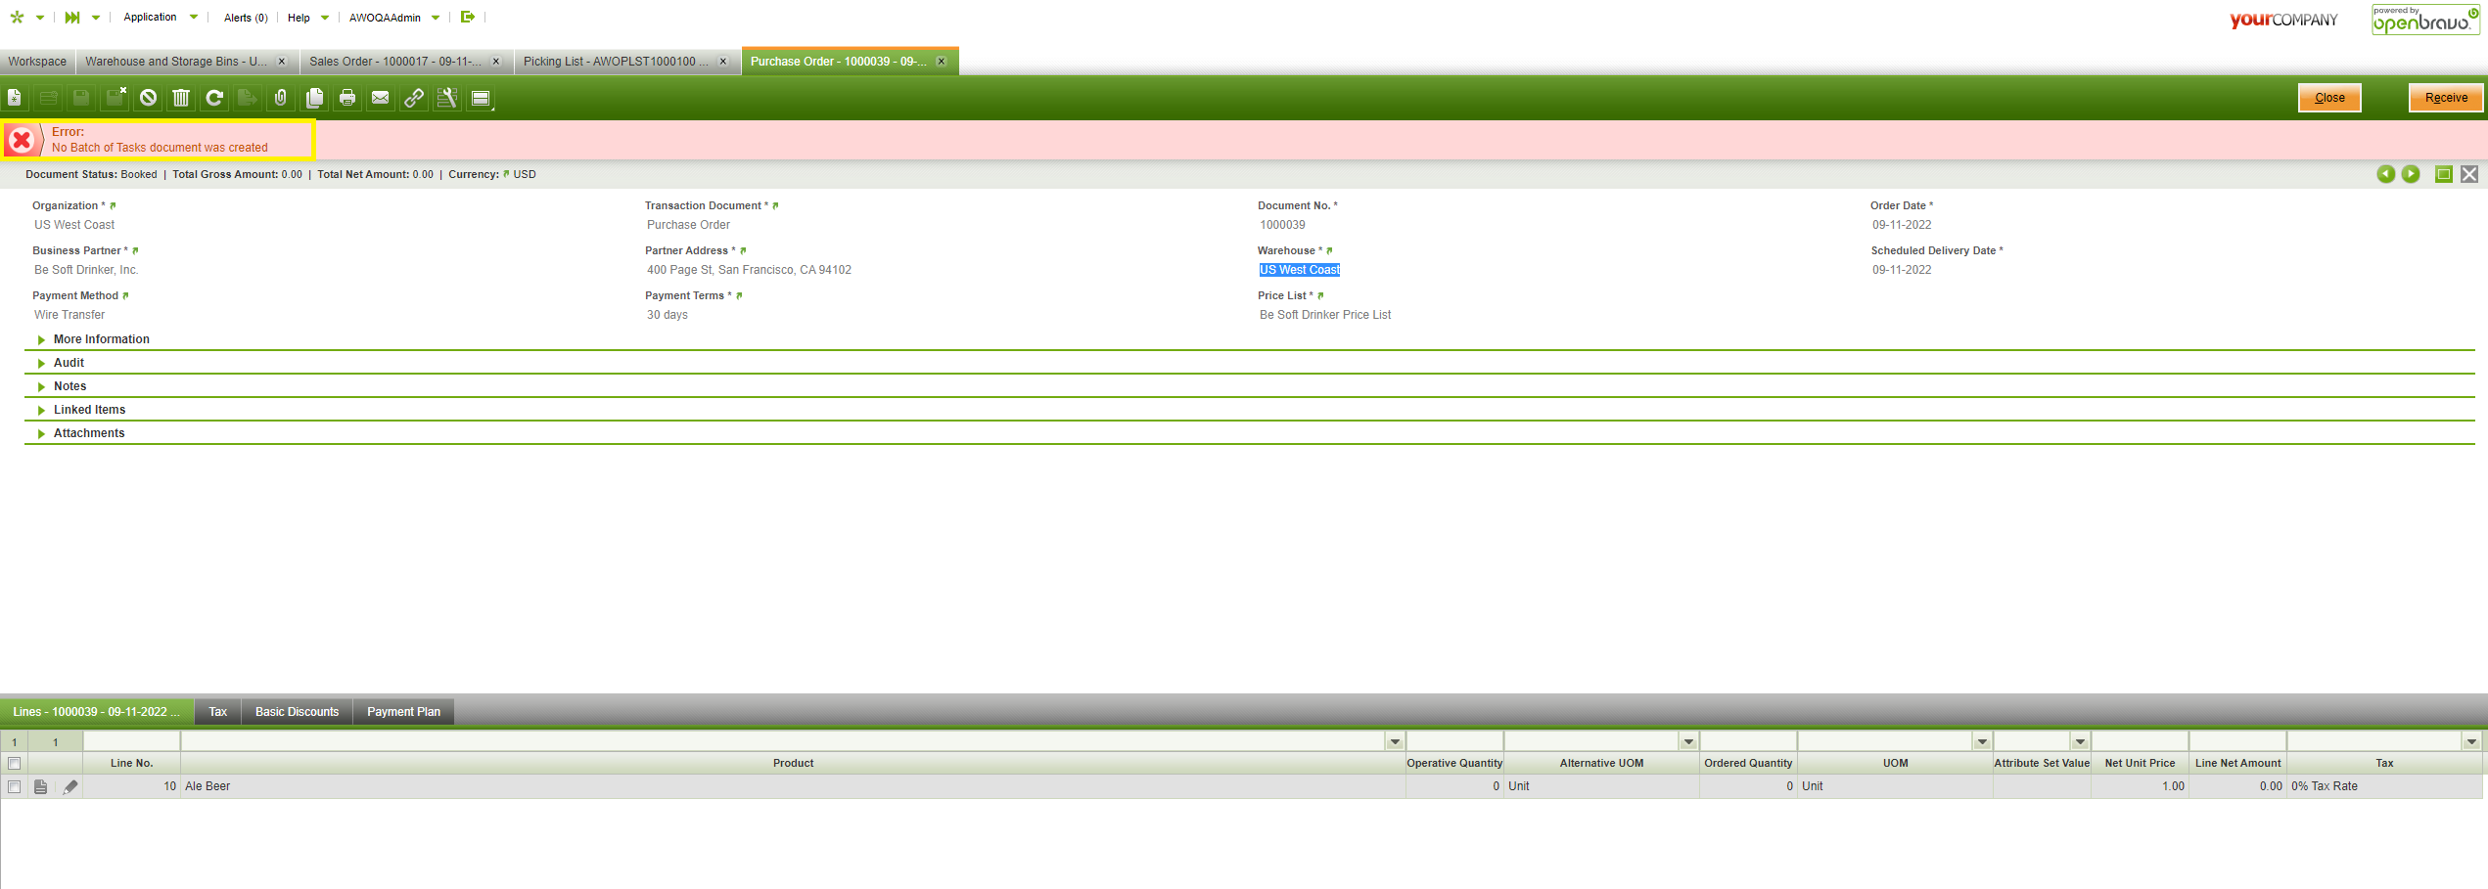2488x889 pixels.
Task: Click the quick launch asterisk icon
Action: 17,18
